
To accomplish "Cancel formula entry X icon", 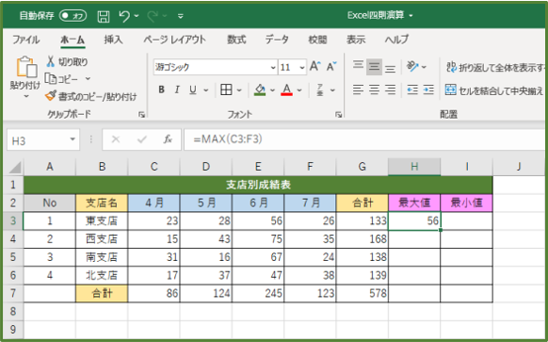I will pyautogui.click(x=116, y=139).
